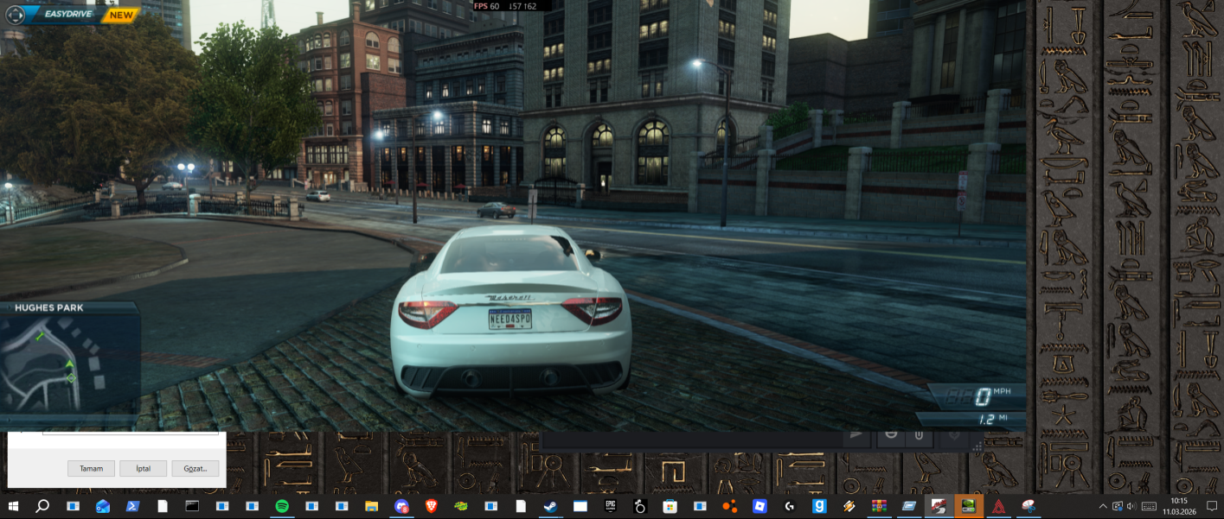Image resolution: width=1224 pixels, height=519 pixels.
Task: Click the İptal button in the dialog
Action: [143, 469]
